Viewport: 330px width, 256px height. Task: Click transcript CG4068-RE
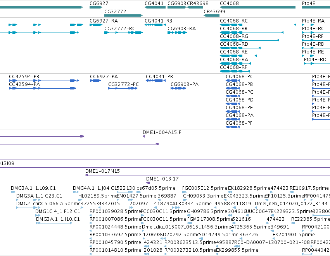(233, 52)
